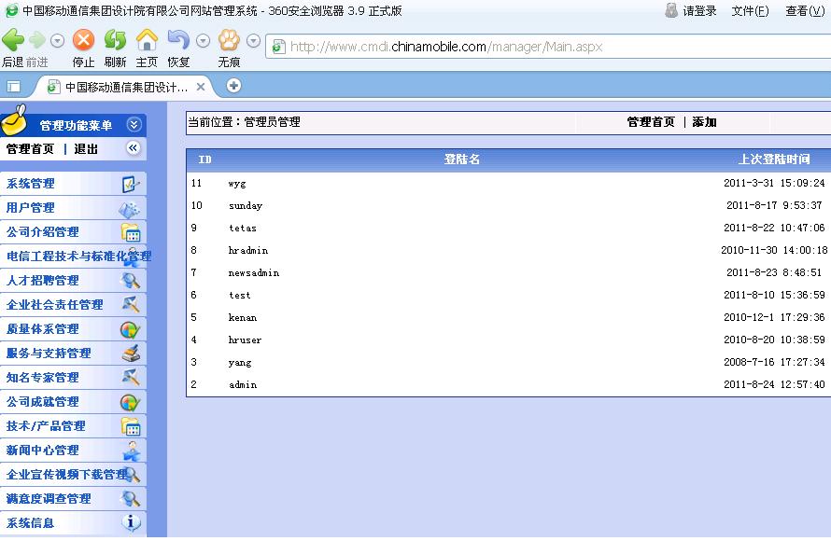Click sidebar 管理首页 link

click(30, 148)
